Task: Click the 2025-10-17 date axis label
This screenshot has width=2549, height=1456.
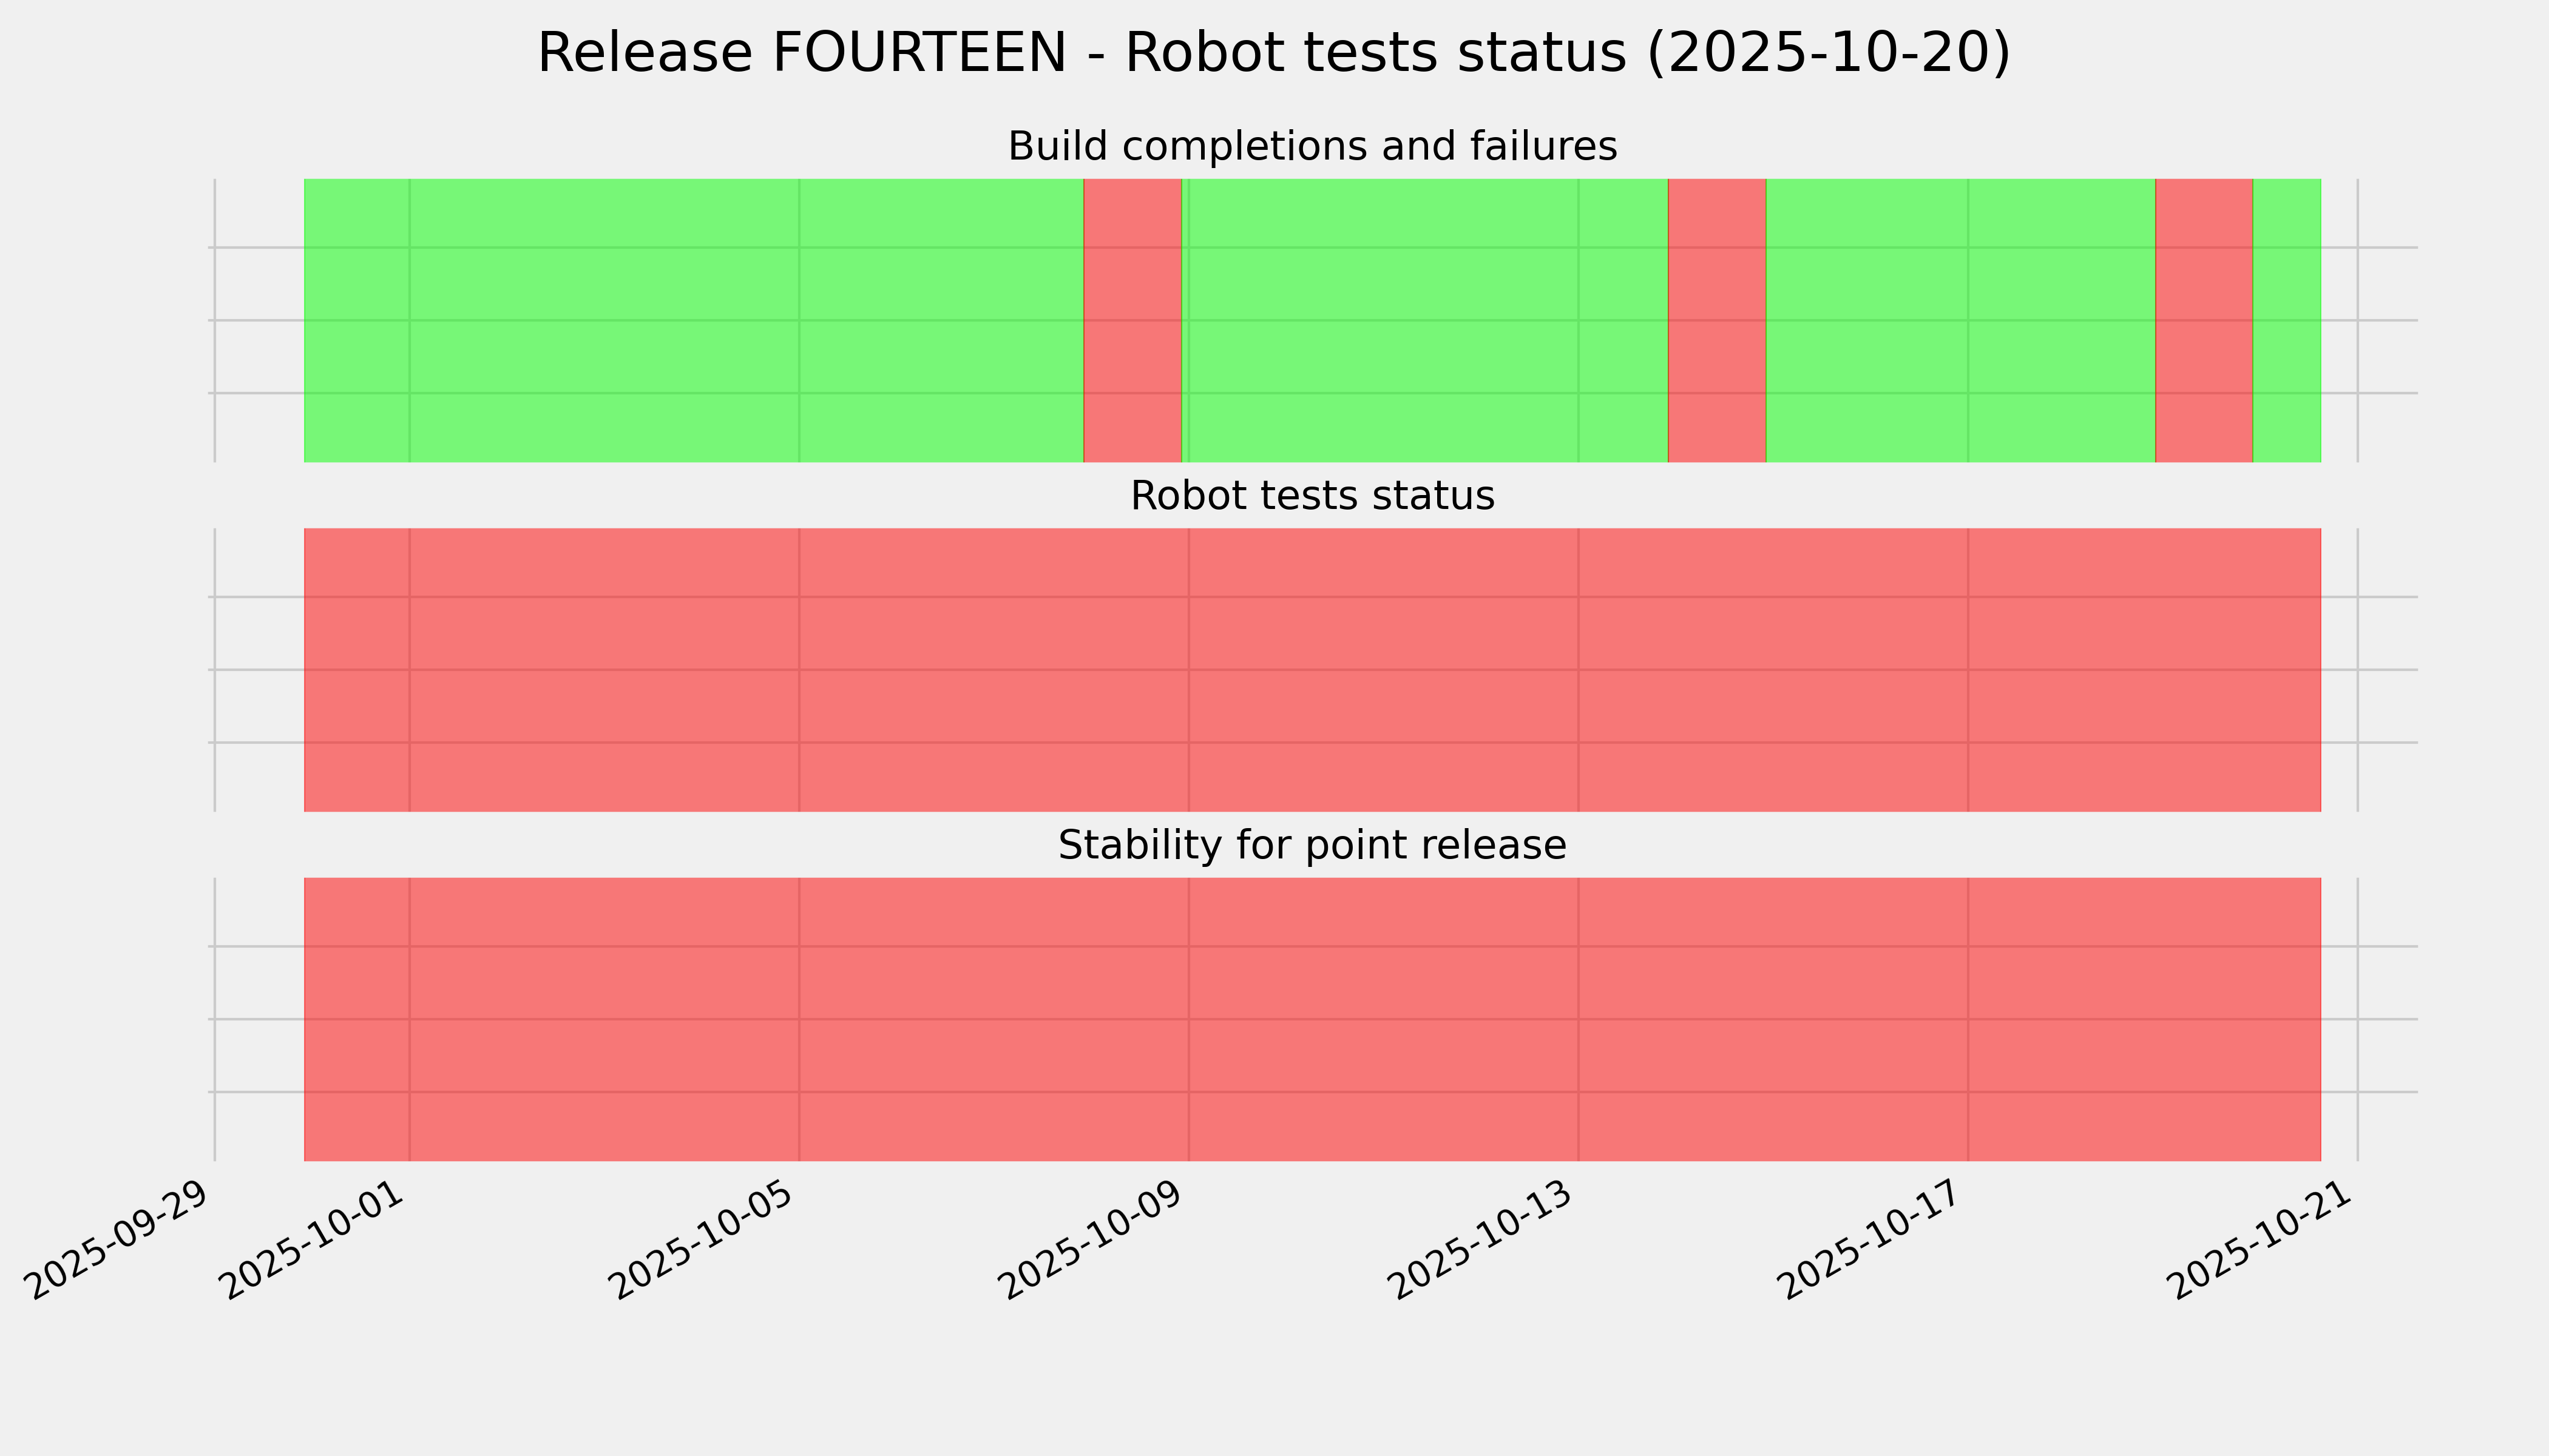Action: [x=1873, y=1240]
